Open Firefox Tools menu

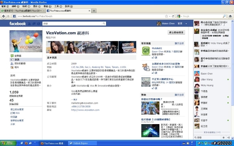[58, 7]
